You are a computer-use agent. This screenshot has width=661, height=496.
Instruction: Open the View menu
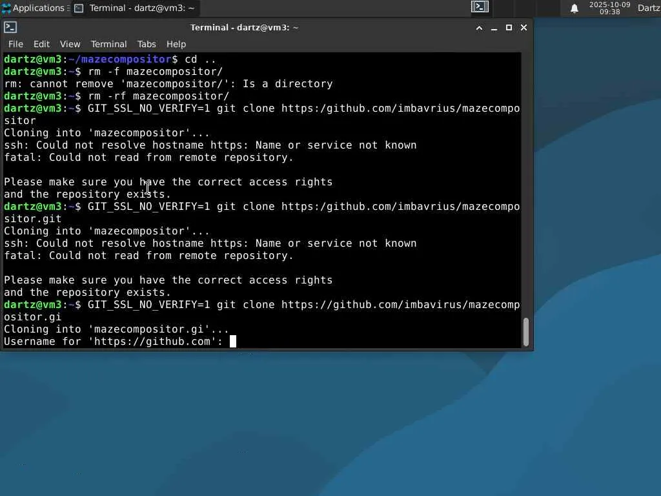70,44
